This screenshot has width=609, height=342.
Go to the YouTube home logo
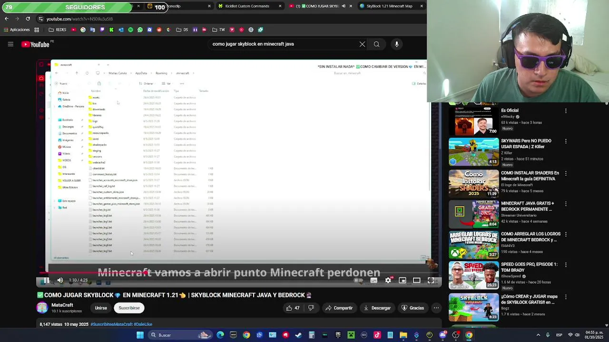click(36, 44)
